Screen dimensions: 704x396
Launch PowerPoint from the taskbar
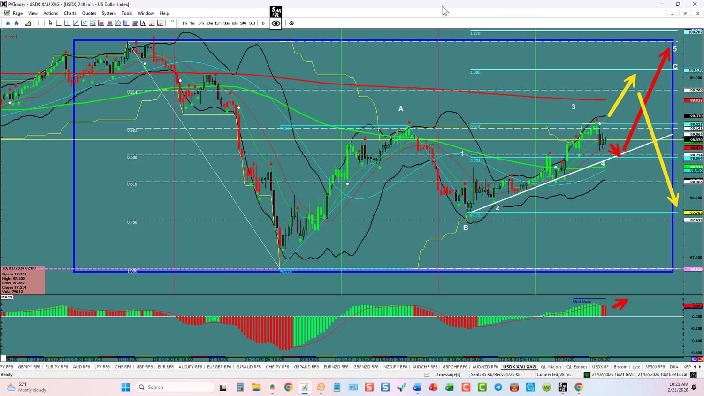pos(433,387)
